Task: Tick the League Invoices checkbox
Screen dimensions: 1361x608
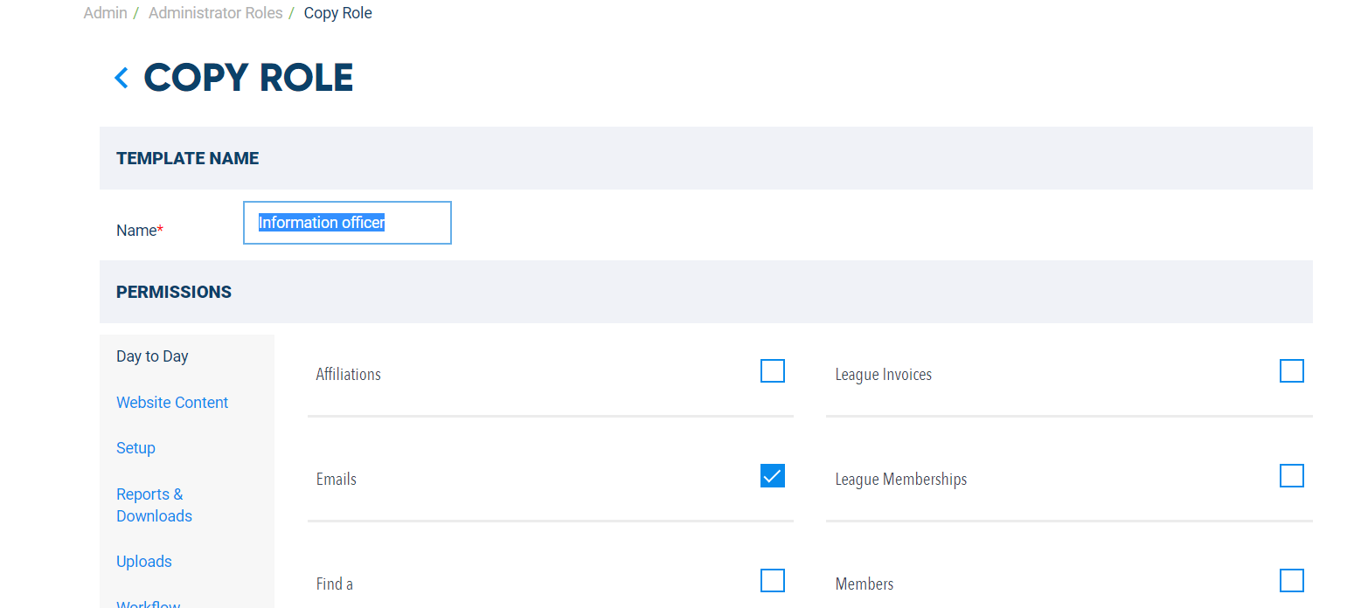Action: tap(1292, 371)
